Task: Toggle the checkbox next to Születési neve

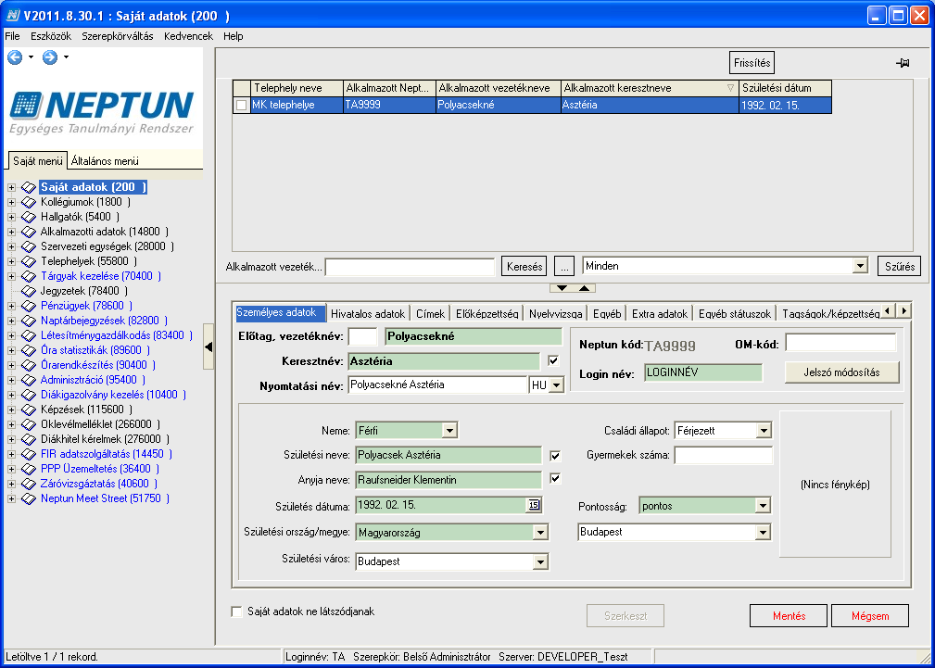Action: tap(555, 456)
